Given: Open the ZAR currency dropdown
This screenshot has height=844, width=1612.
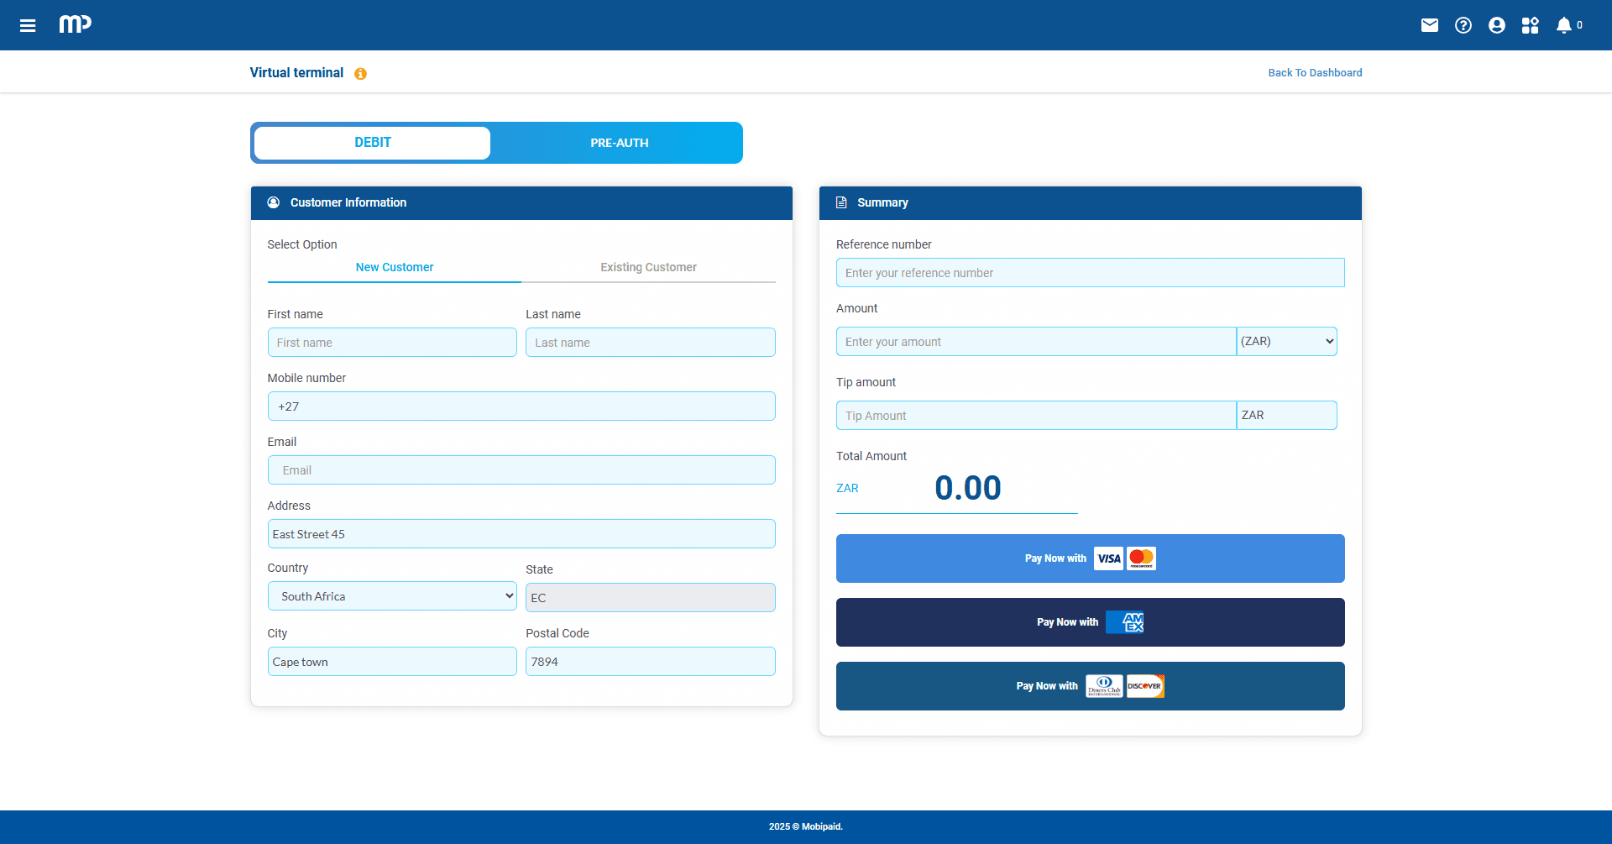Looking at the screenshot, I should [x=1286, y=342].
